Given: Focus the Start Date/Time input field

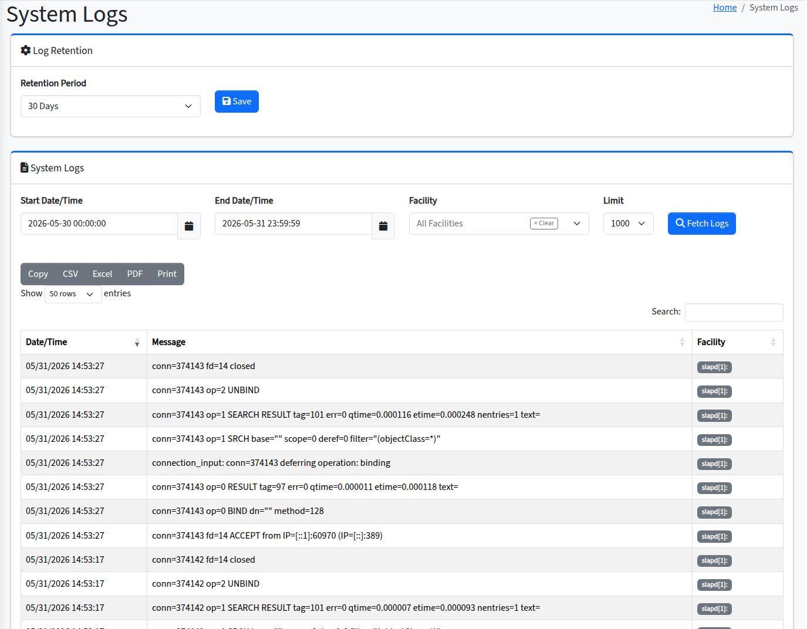Looking at the screenshot, I should coord(99,224).
